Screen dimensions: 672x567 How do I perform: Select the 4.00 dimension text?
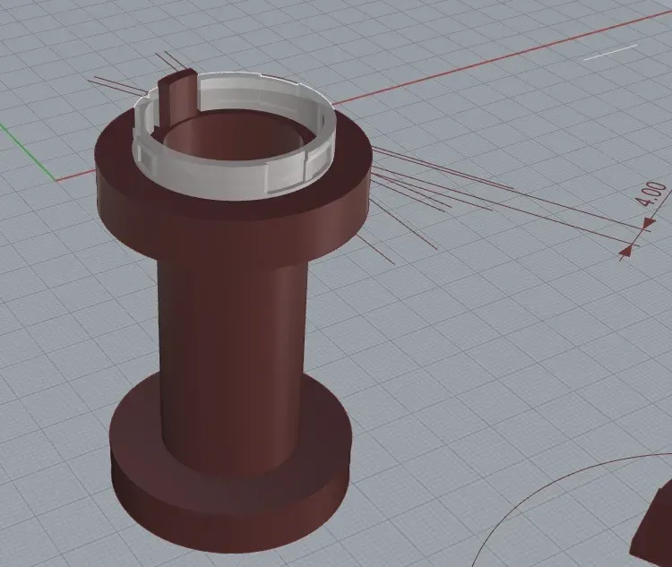(651, 193)
